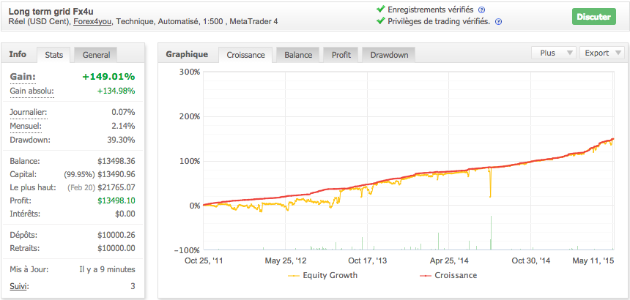Click help icon beside Enregistrements vérifiés

click(x=482, y=10)
